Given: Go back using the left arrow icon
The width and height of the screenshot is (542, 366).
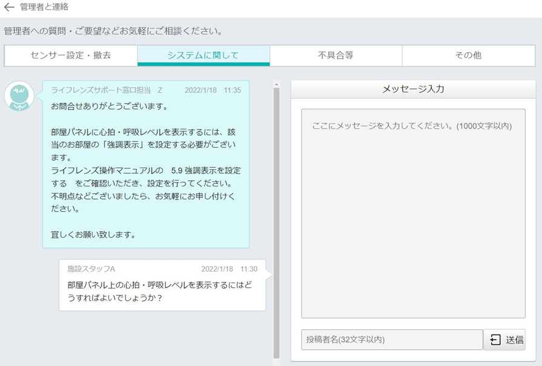Looking at the screenshot, I should click(8, 7).
